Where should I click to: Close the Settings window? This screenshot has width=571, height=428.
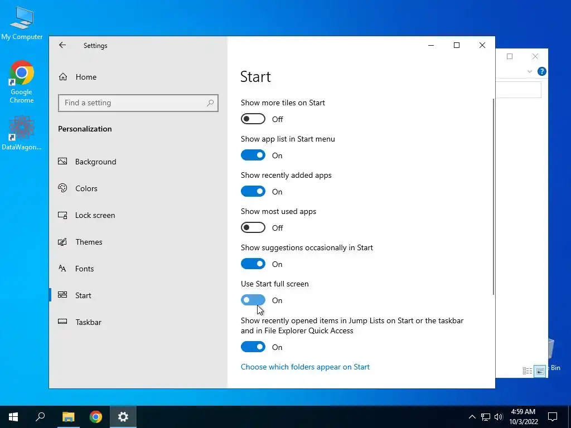[x=482, y=45]
